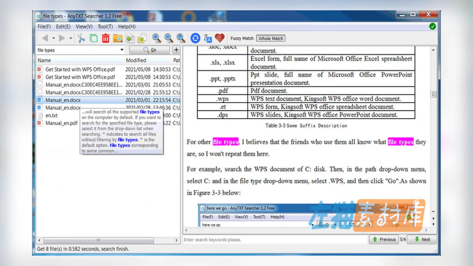The image size is (473, 266).
Task: Click the red trash Delete icon
Action: [106, 38]
